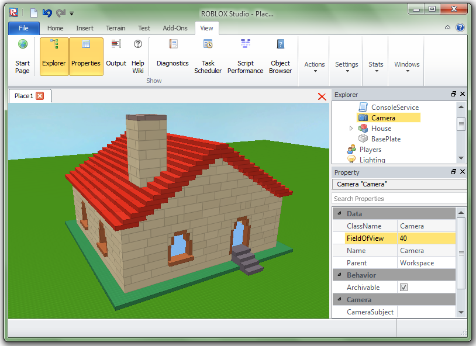Image resolution: width=476 pixels, height=346 pixels.
Task: Click the New document icon
Action: tap(34, 13)
